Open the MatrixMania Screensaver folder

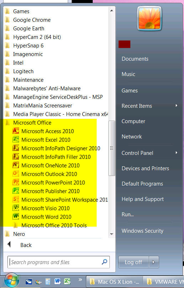click(39, 105)
